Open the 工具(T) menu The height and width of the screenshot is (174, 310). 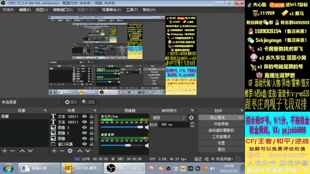click(132, 10)
